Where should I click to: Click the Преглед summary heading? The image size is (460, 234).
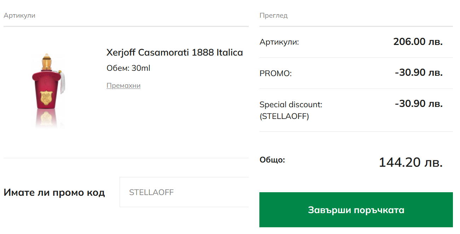point(274,16)
